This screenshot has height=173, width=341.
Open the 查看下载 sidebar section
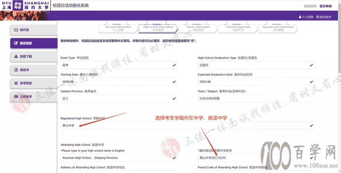tap(34, 56)
